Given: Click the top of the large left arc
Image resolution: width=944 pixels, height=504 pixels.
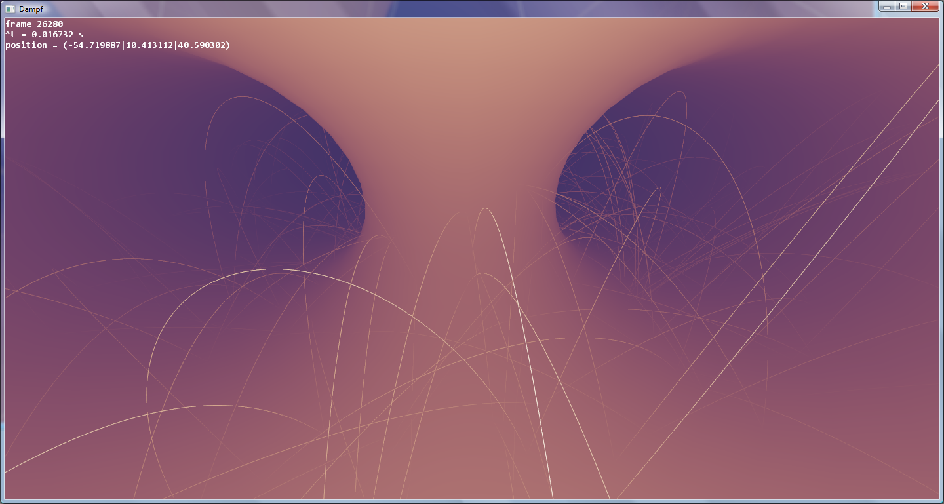Looking at the screenshot, I should click(262, 269).
